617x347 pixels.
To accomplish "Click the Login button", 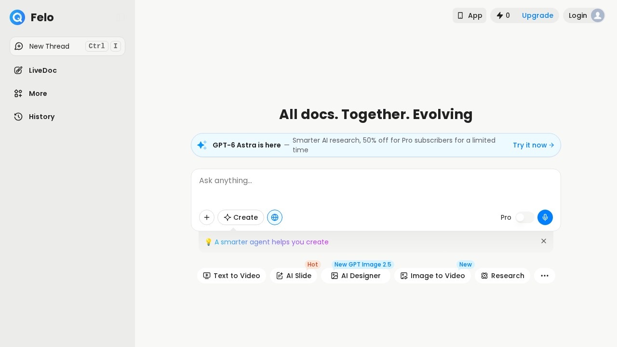I will tap(584, 15).
